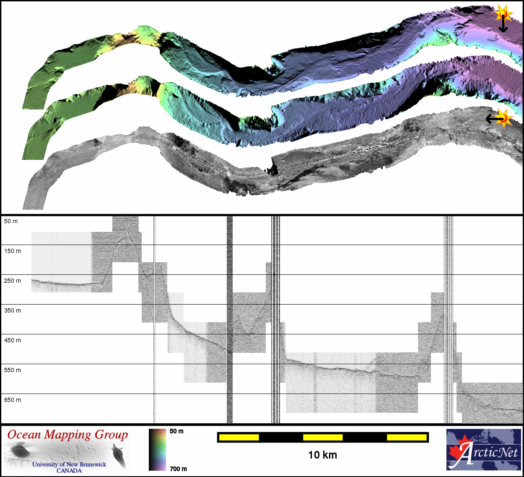
Task: Click the left-pointing black illumination arrow
Action: [x=493, y=119]
